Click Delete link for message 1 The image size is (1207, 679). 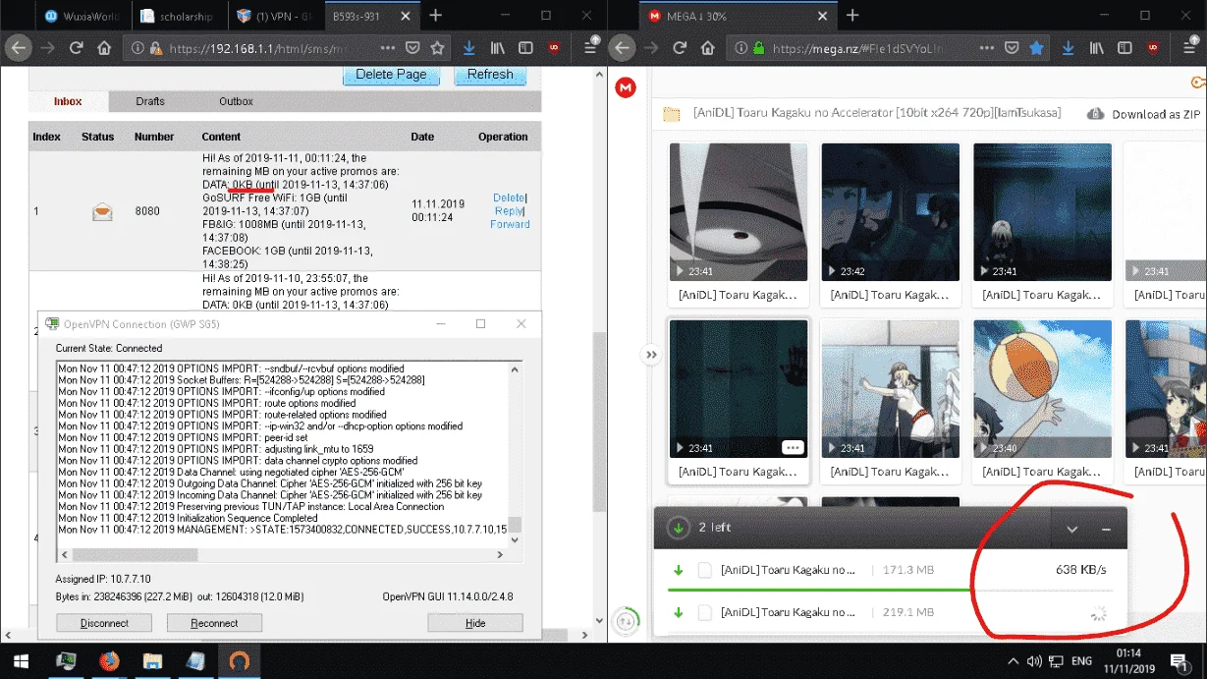pyautogui.click(x=509, y=198)
